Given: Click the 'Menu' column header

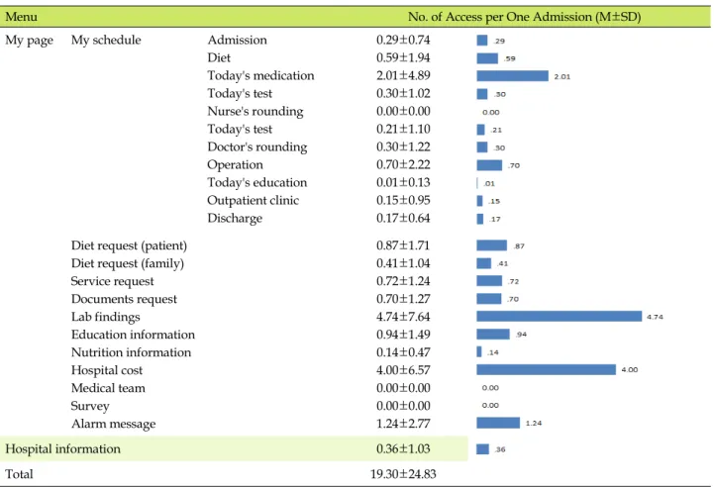Looking at the screenshot, I should click(22, 17).
